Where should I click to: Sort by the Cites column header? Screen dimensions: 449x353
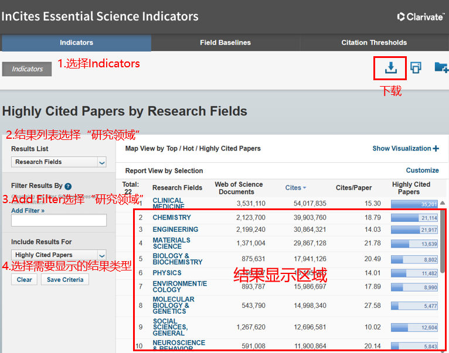(295, 188)
